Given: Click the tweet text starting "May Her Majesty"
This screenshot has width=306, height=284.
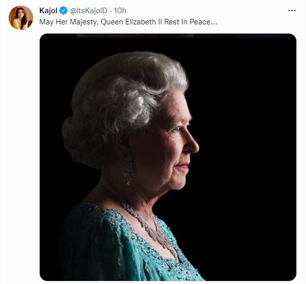Looking at the screenshot, I should (x=128, y=22).
